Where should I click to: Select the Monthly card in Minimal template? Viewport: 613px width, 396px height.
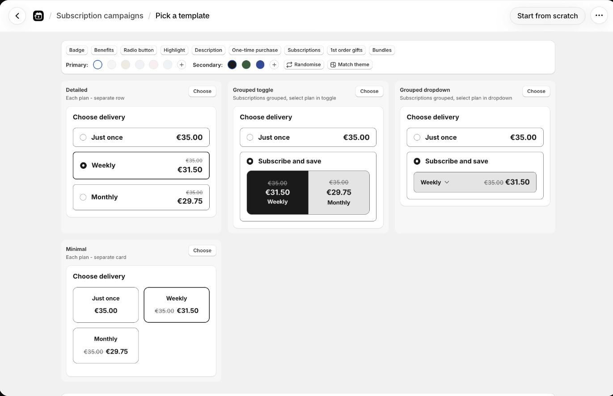tap(106, 346)
